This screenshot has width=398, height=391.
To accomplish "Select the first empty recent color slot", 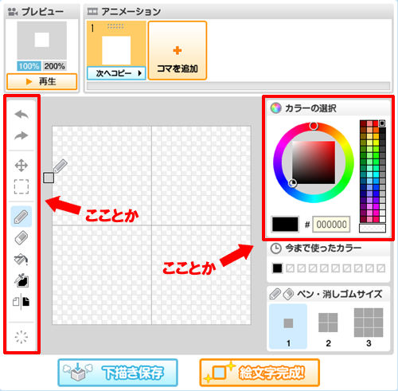I will point(290,268).
